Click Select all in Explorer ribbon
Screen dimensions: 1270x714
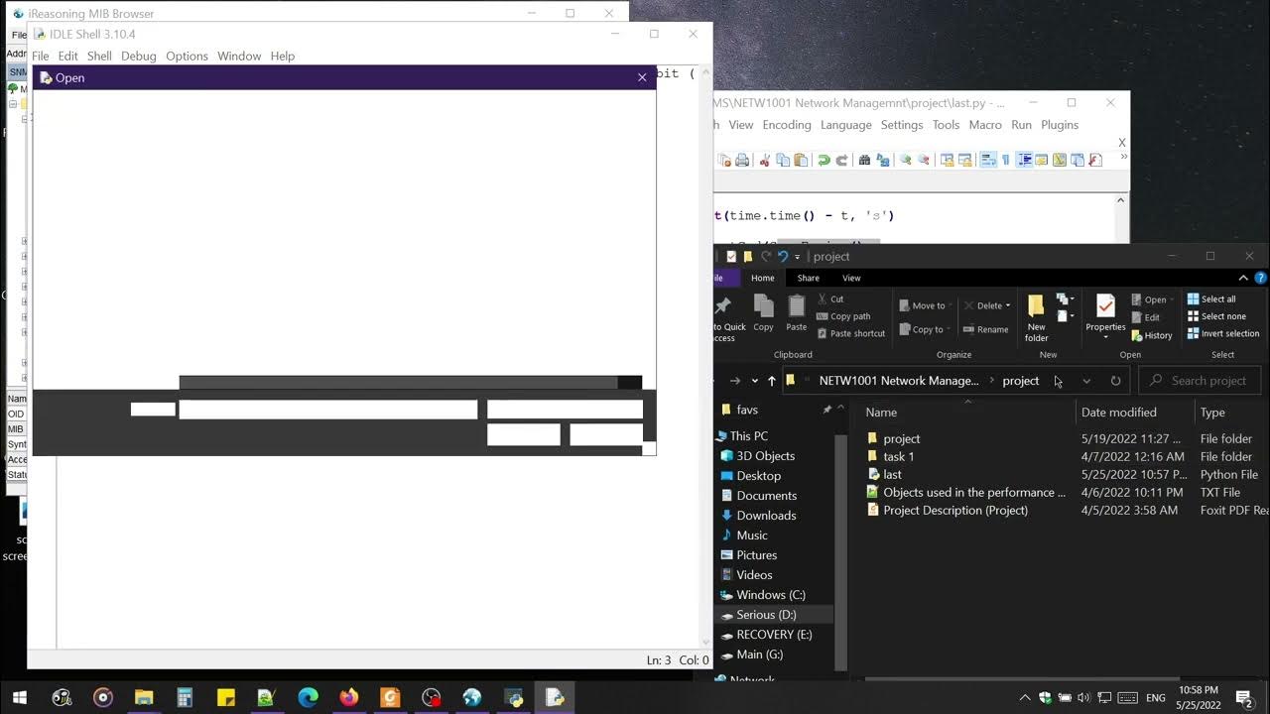(1211, 299)
